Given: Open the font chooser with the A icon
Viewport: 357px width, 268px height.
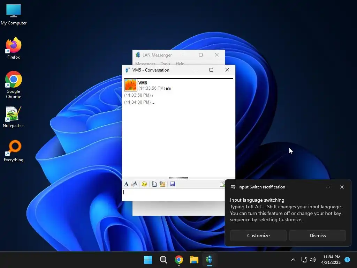Looking at the screenshot, I should [126, 184].
